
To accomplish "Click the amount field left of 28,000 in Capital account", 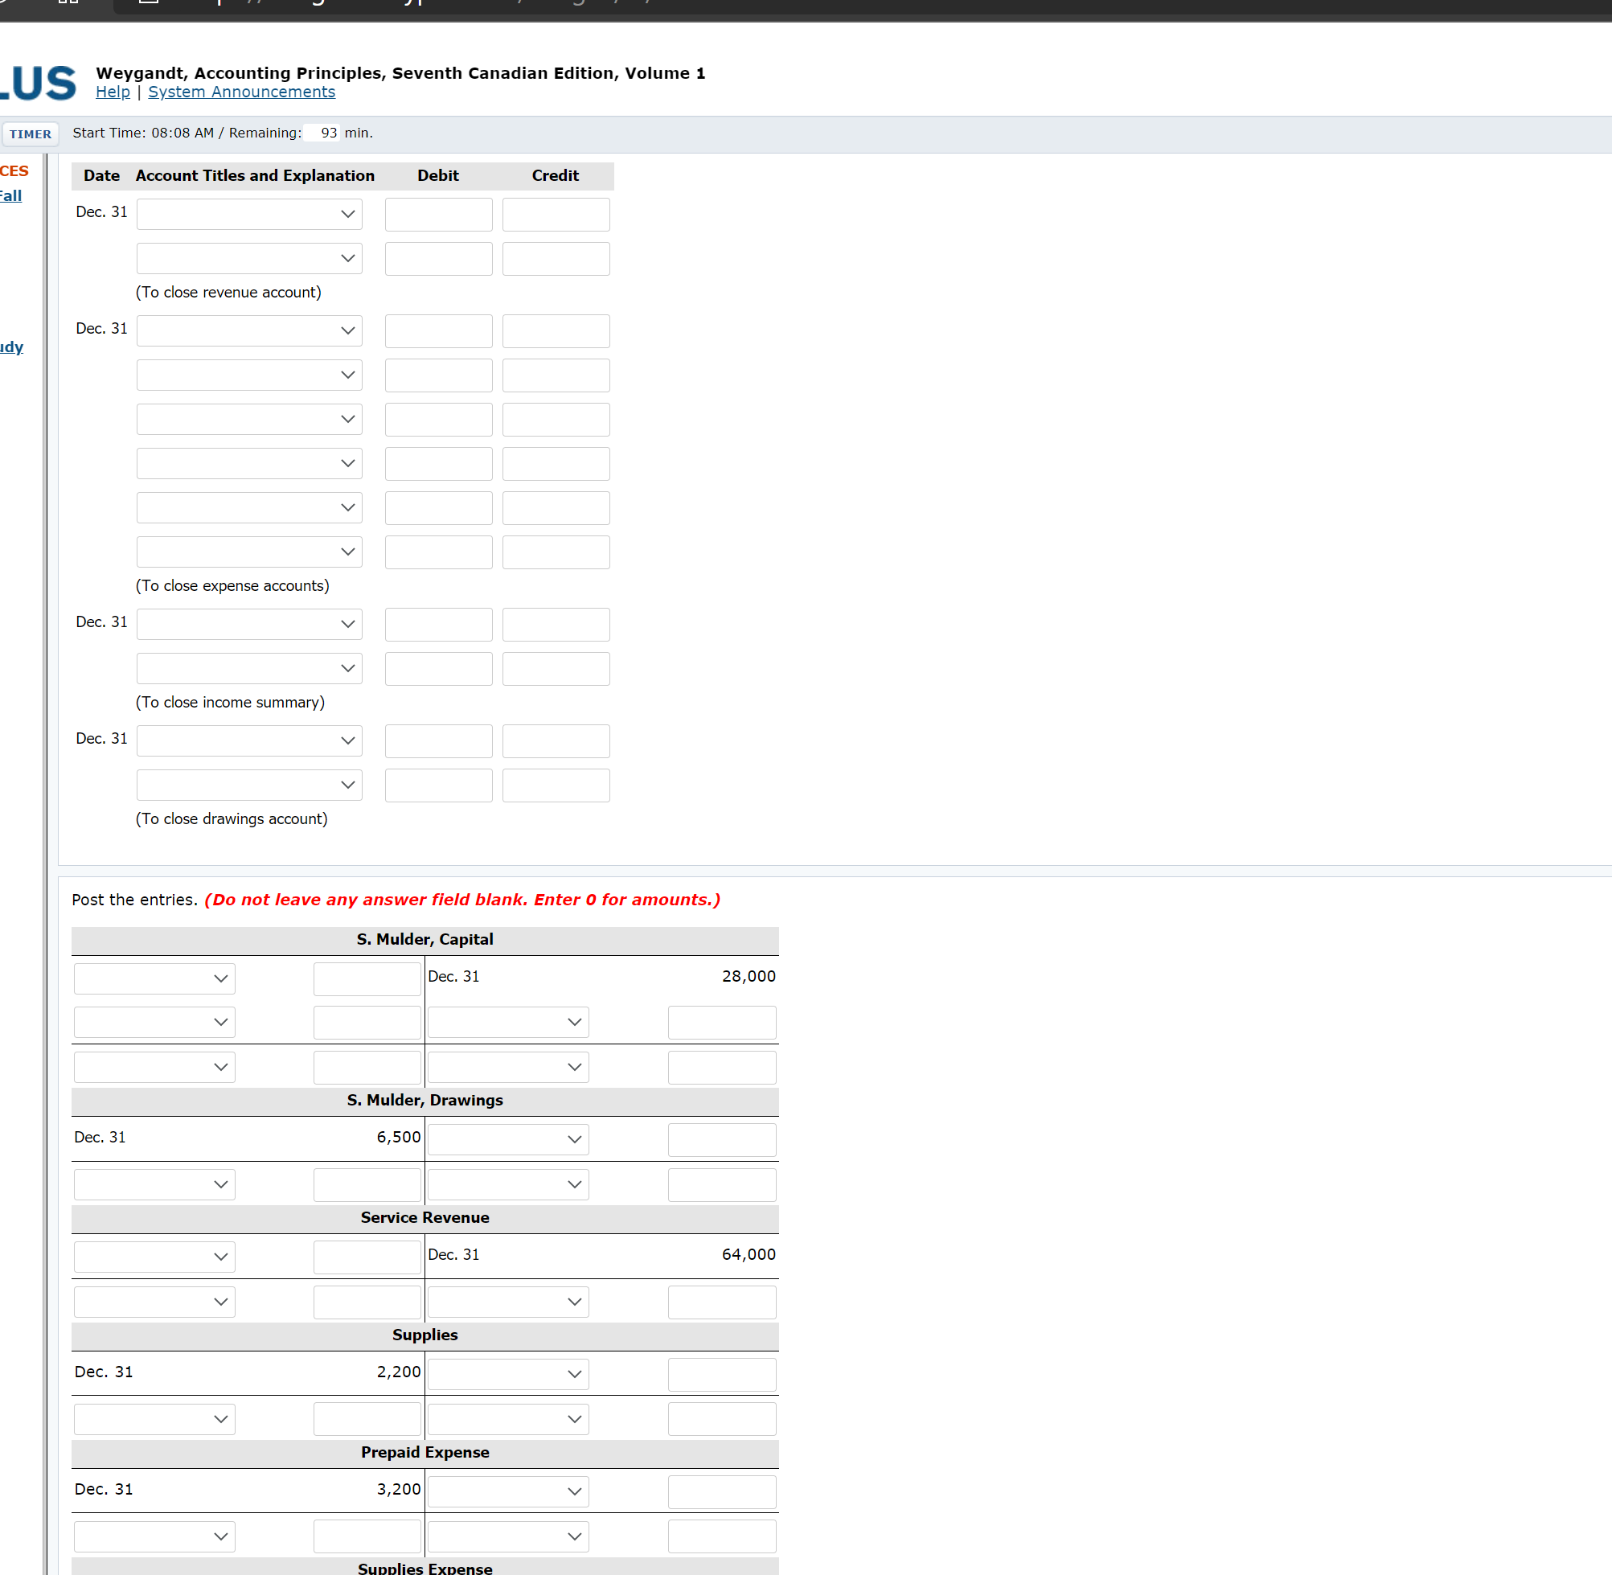I will point(367,978).
